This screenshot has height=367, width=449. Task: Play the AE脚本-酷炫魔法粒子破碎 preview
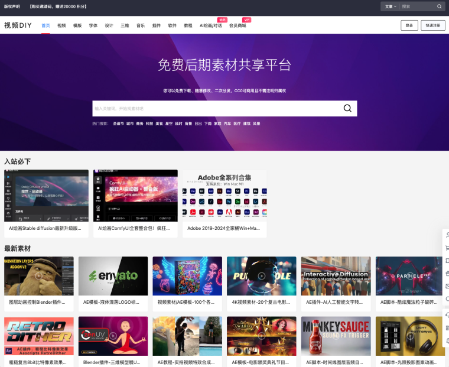pyautogui.click(x=410, y=276)
